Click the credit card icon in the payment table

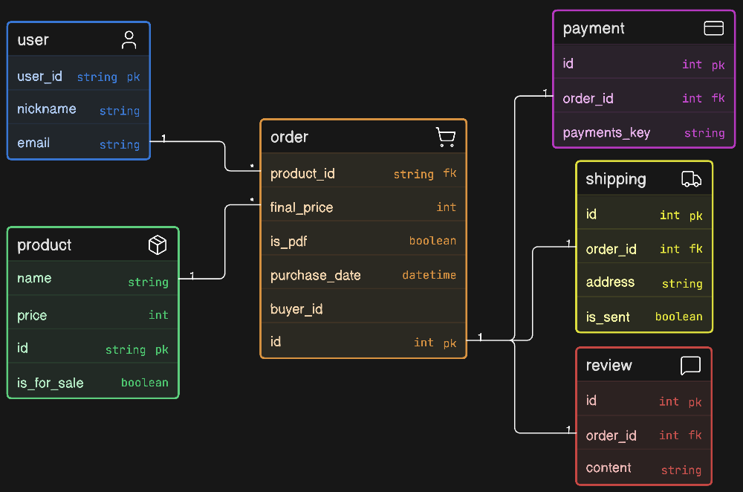[713, 28]
